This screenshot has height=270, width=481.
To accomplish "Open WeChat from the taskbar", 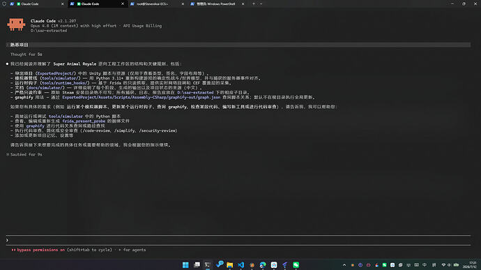I will click(x=296, y=265).
